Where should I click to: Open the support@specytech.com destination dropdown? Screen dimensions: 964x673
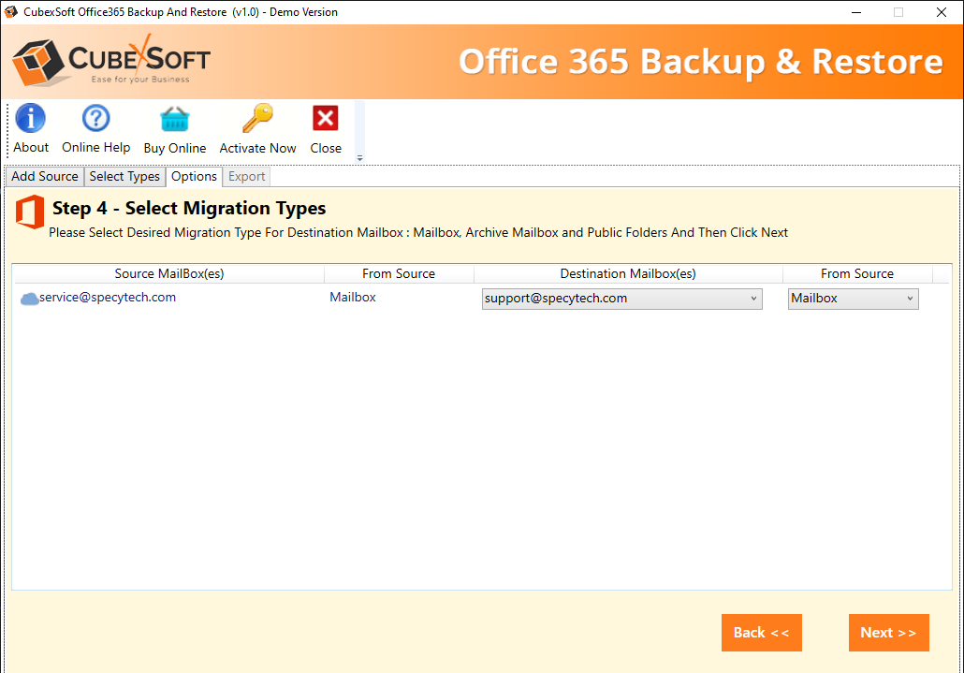(x=621, y=299)
